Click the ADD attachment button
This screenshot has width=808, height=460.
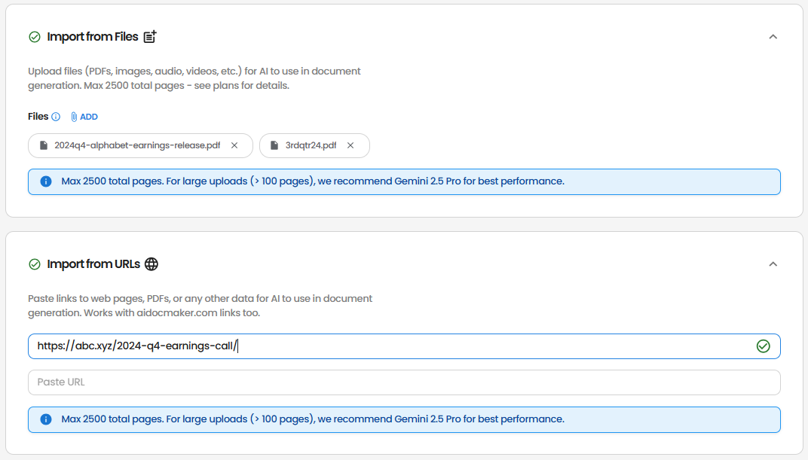[x=84, y=117]
